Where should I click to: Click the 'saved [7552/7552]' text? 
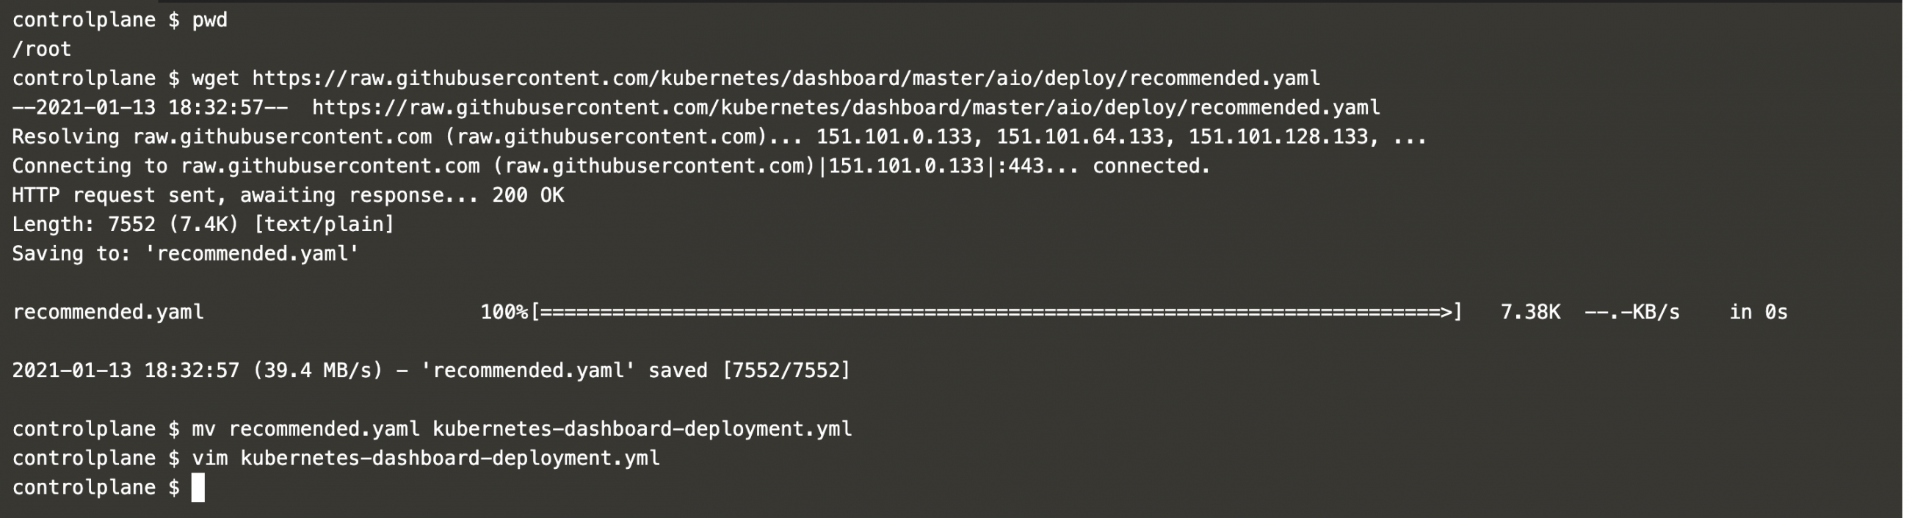coord(749,371)
